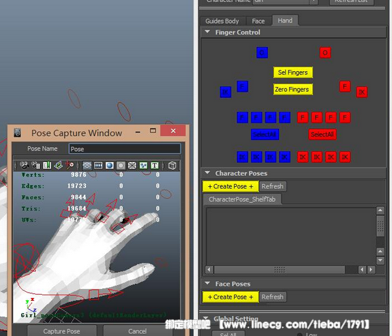Click the Image Plane icon in the Pose Capture toolbar

click(59, 166)
